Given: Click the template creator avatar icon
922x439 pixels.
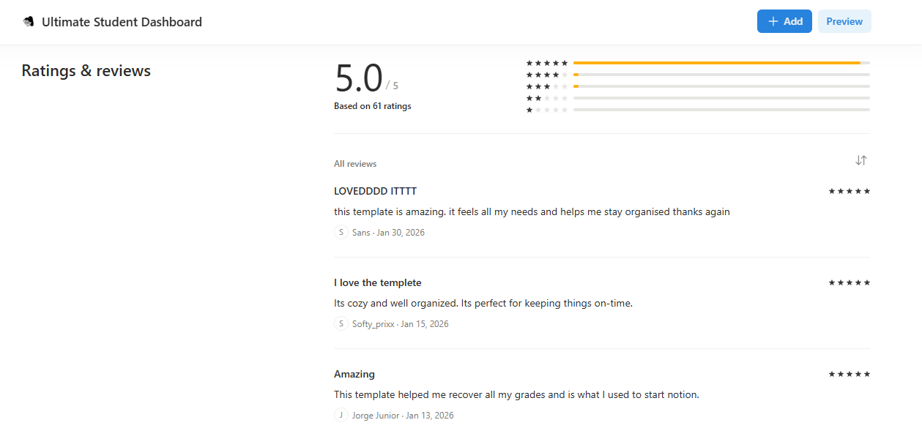Looking at the screenshot, I should pyautogui.click(x=29, y=22).
